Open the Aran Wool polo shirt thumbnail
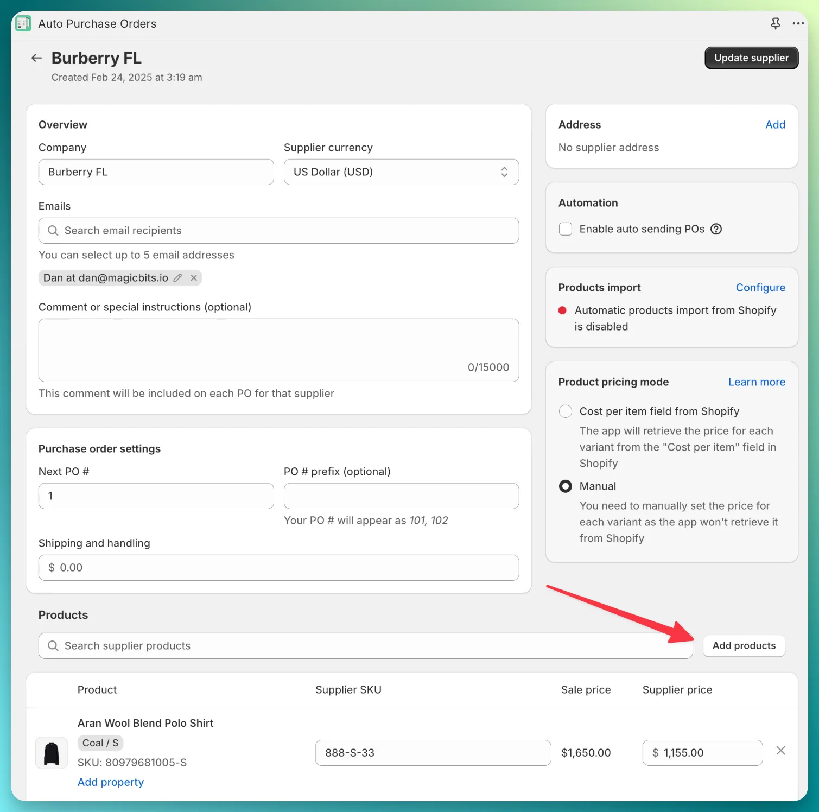This screenshot has width=819, height=812. pyautogui.click(x=52, y=753)
